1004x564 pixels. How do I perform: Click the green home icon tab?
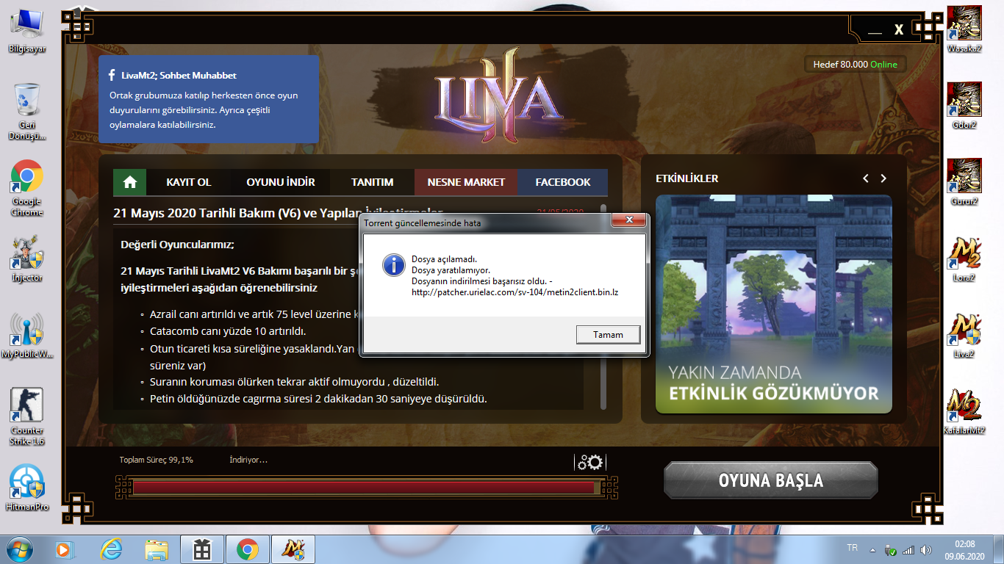point(130,182)
